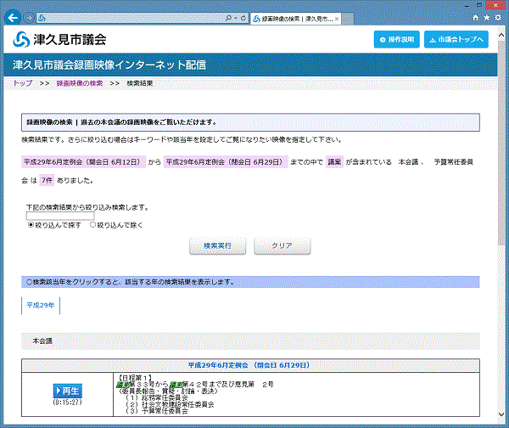Go back with the browser back arrow
509x428 pixels.
(x=13, y=18)
